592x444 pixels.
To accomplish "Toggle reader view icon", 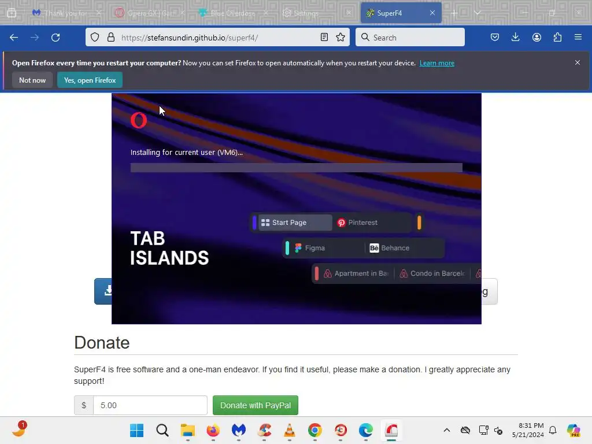I will pyautogui.click(x=324, y=37).
